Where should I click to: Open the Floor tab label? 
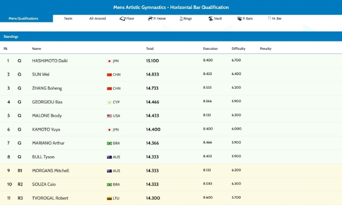click(x=130, y=18)
